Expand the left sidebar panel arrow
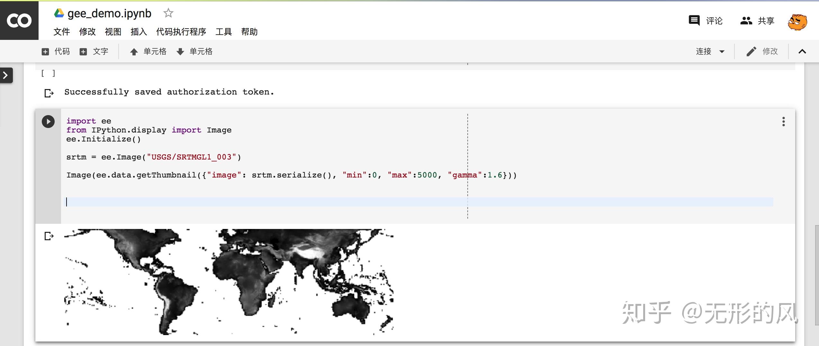This screenshot has height=346, width=819. coord(6,75)
